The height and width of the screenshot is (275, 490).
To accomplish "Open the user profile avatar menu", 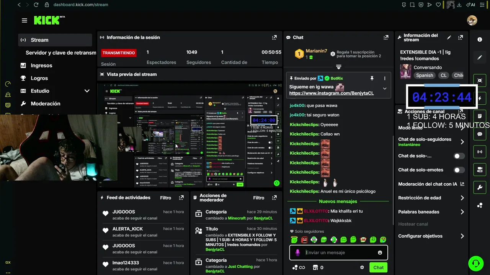I will (x=472, y=21).
